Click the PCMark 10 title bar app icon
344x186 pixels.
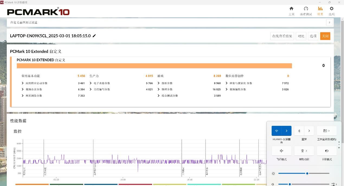(2, 2)
